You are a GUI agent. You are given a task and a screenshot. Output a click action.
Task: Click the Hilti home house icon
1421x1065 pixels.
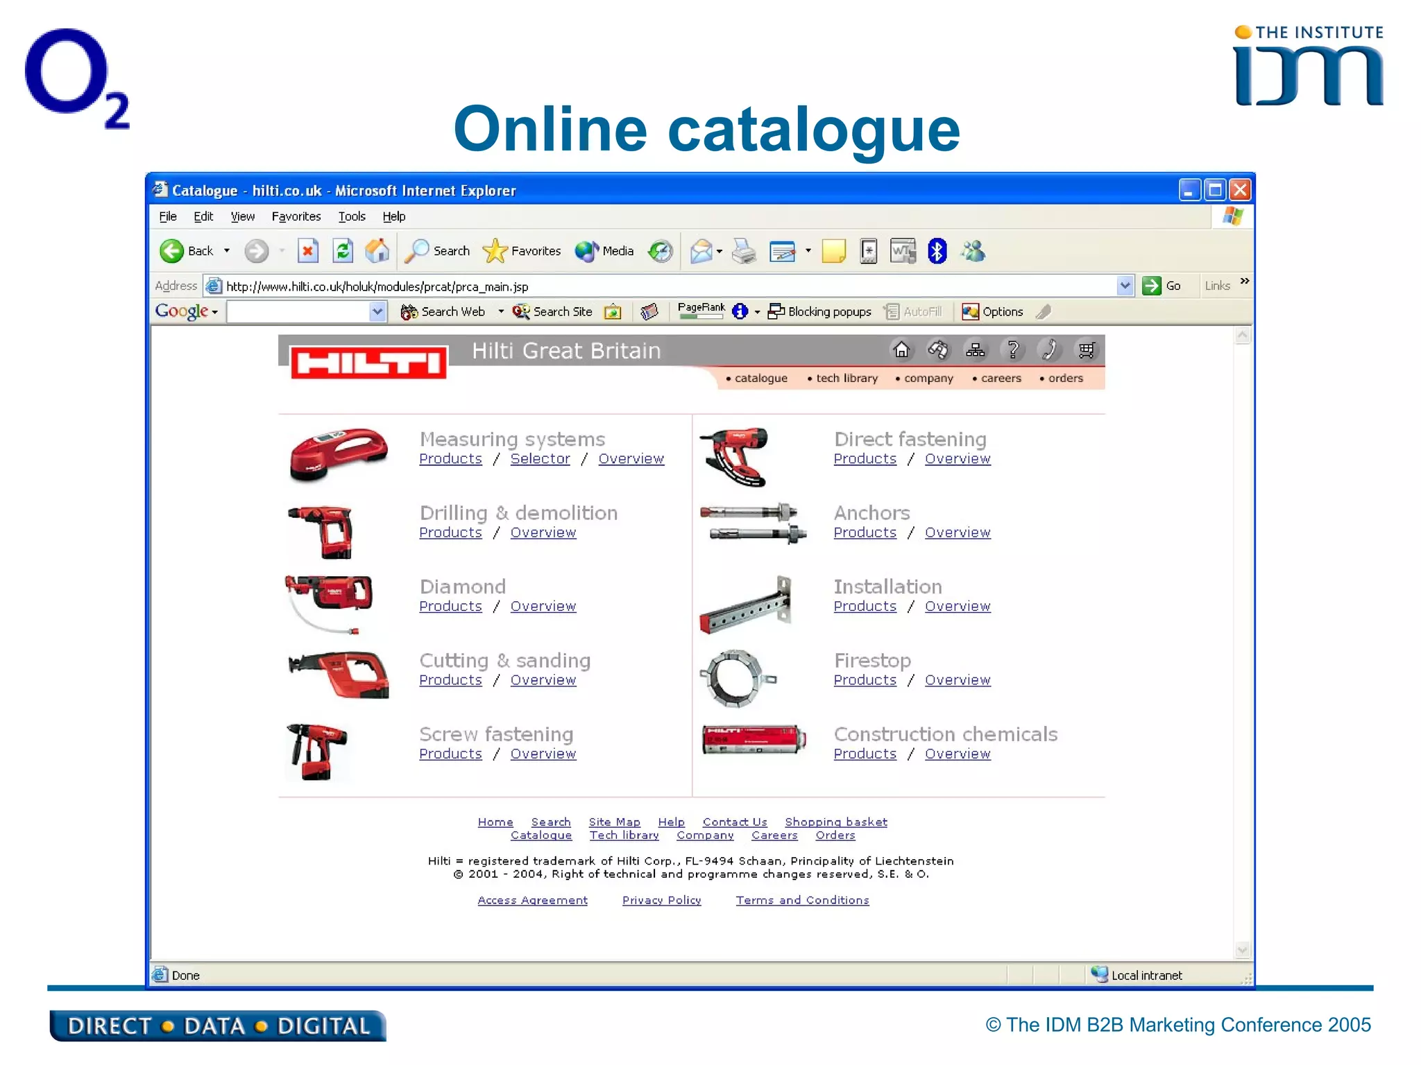point(901,350)
